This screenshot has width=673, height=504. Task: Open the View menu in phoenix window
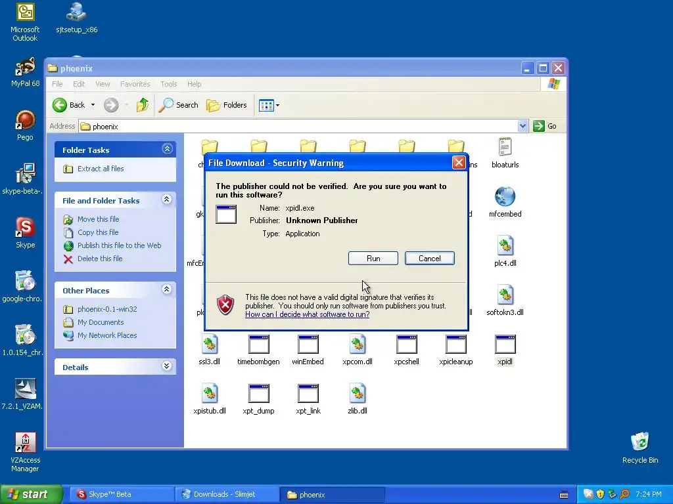pyautogui.click(x=103, y=84)
